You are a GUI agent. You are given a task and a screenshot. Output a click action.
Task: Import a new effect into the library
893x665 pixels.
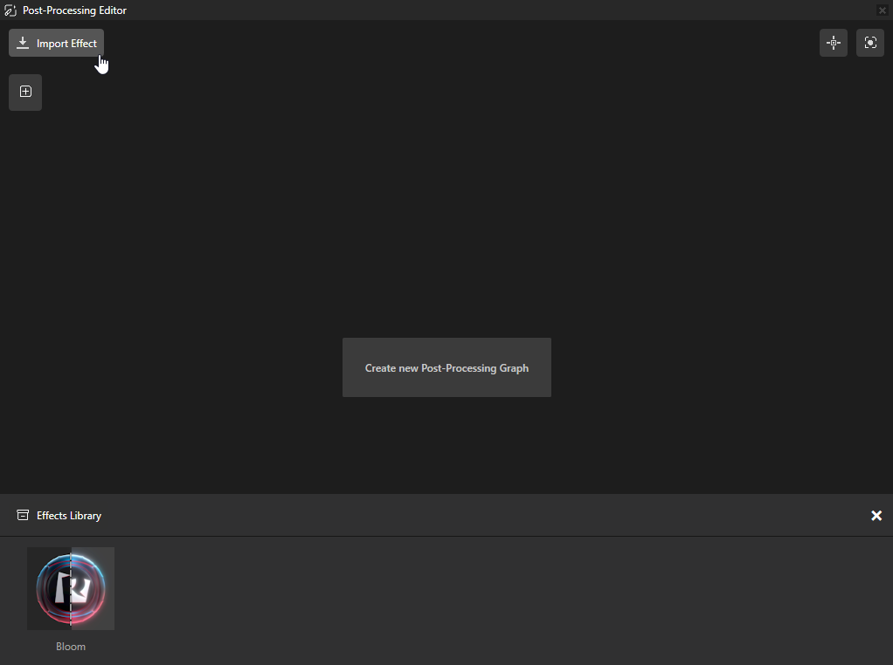click(x=56, y=42)
